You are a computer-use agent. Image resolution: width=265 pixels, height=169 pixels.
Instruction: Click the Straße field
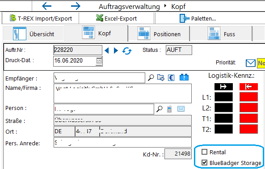122,120
